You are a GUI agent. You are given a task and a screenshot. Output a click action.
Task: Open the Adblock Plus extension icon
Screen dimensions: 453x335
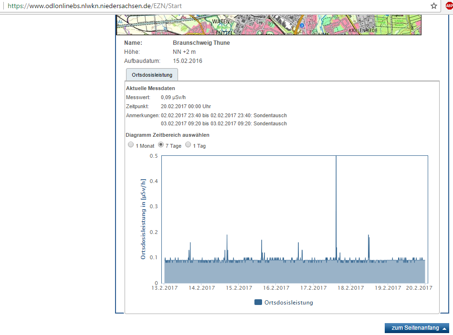(x=449, y=6)
